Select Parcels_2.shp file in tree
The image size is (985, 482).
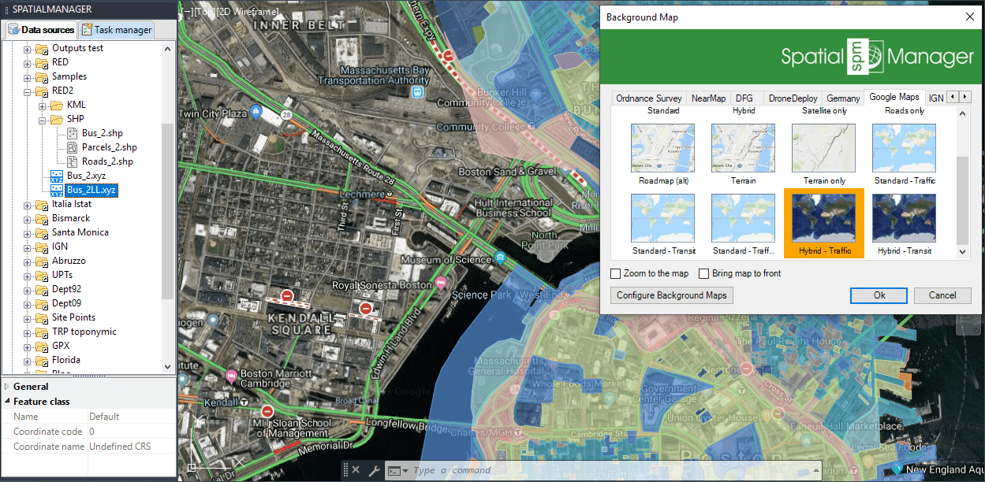click(110, 147)
